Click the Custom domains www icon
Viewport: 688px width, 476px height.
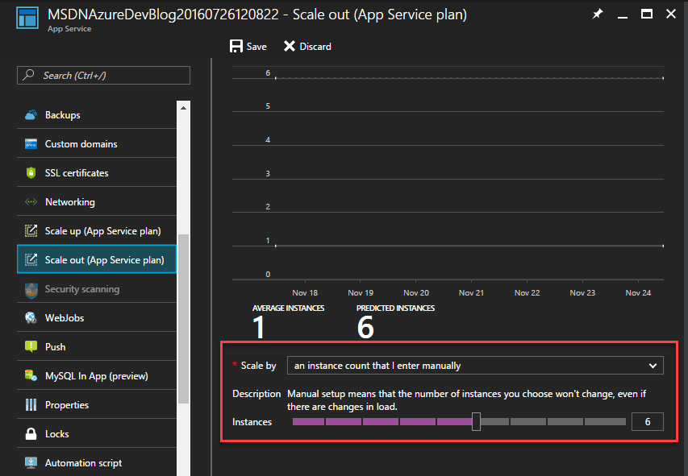point(31,143)
